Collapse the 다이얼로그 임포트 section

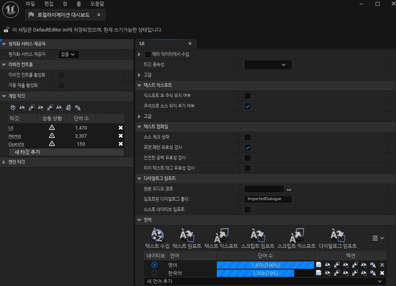[139, 179]
